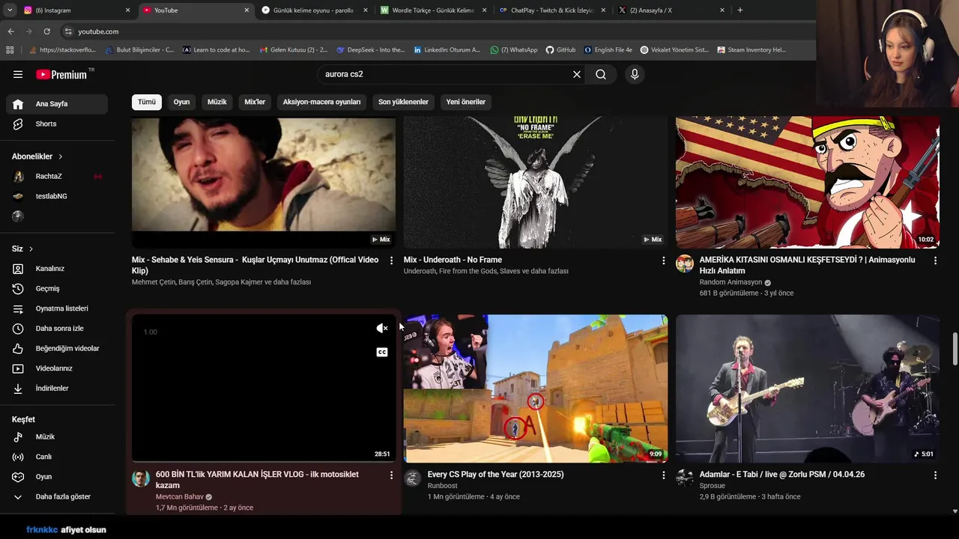This screenshot has height=539, width=959.
Task: Open İndirilenler downloads in sidebar
Action: [57, 388]
